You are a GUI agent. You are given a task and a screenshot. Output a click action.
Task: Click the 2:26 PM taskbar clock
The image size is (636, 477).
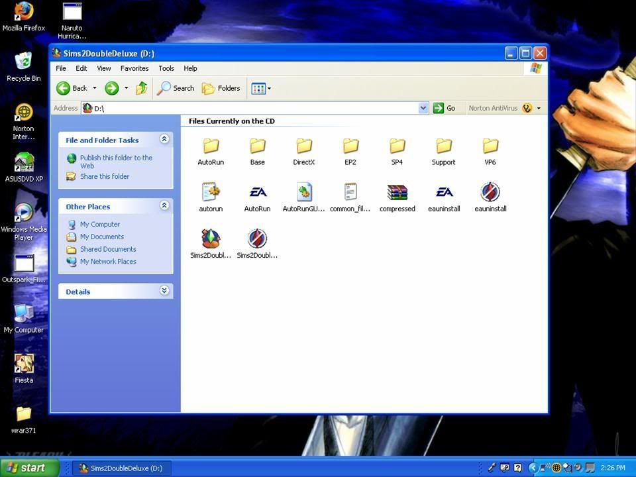click(x=613, y=468)
